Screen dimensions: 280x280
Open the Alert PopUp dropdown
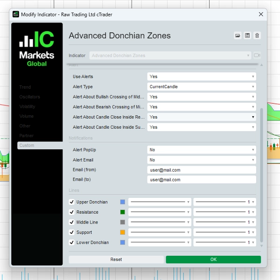click(202, 150)
